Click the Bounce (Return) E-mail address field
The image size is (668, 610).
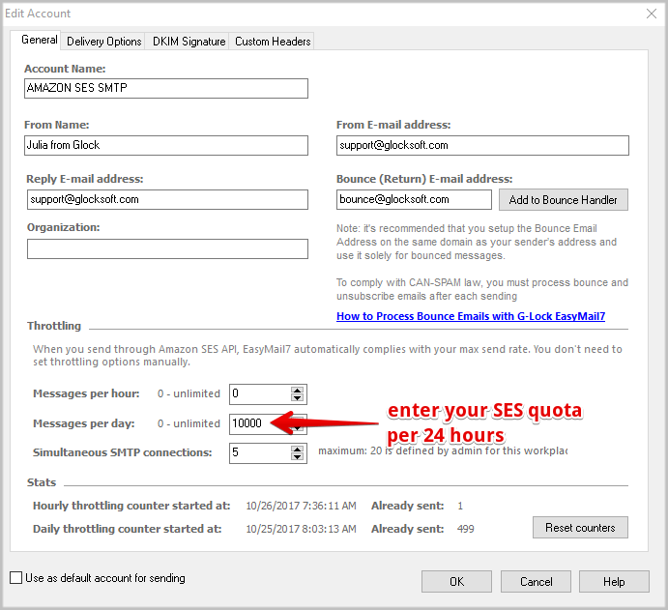[414, 199]
